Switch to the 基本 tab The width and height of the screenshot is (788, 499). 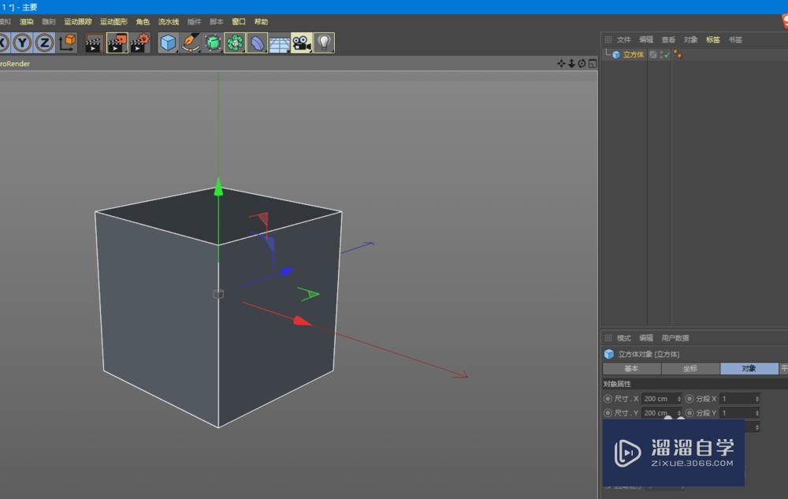point(632,368)
